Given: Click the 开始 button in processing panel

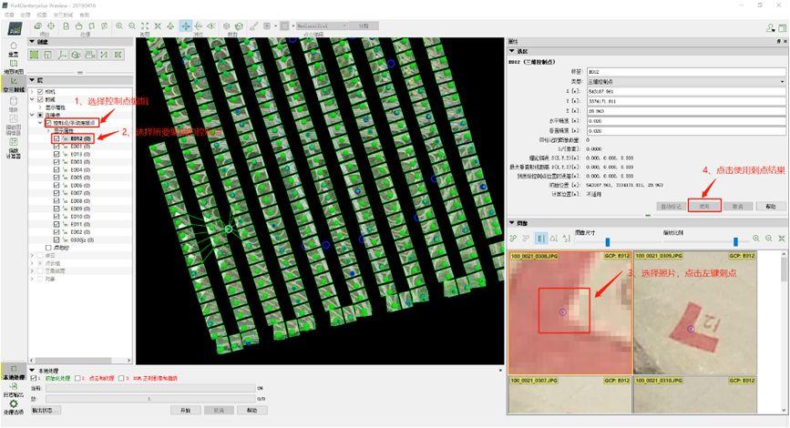Looking at the screenshot, I should click(185, 410).
